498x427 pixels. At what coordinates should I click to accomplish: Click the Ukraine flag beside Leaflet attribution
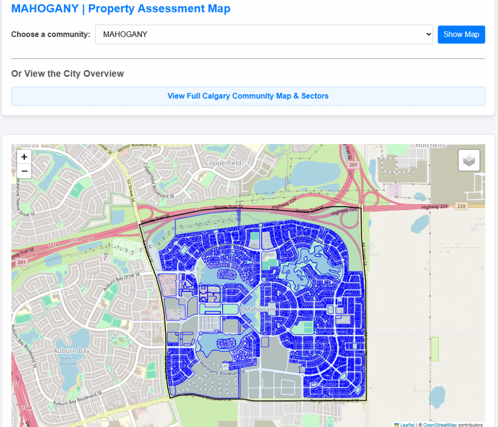tap(396, 425)
